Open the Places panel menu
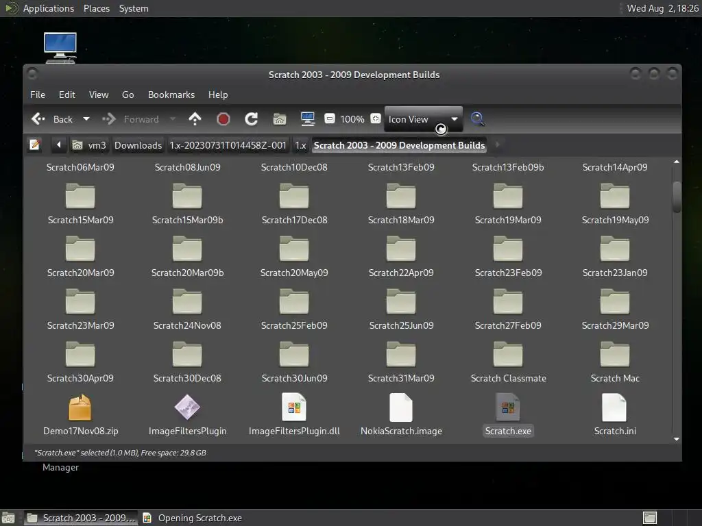702x526 pixels. [x=97, y=8]
